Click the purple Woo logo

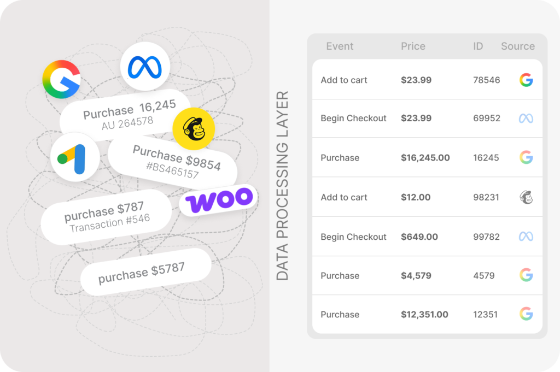218,200
